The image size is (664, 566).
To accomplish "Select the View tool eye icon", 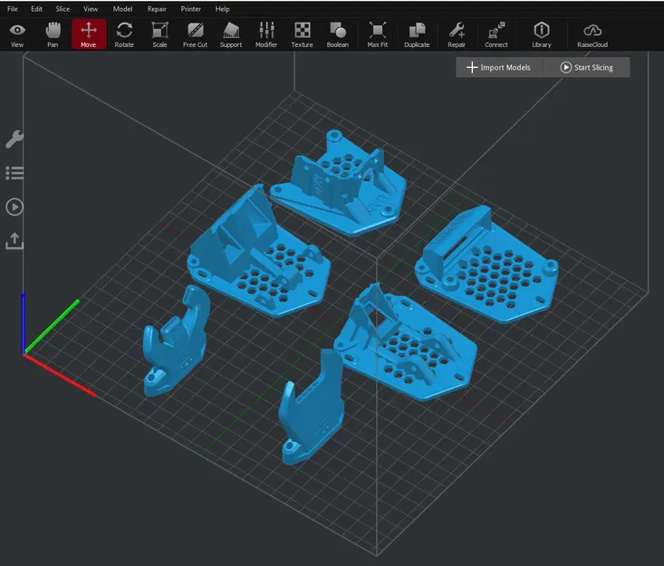I will [x=17, y=34].
